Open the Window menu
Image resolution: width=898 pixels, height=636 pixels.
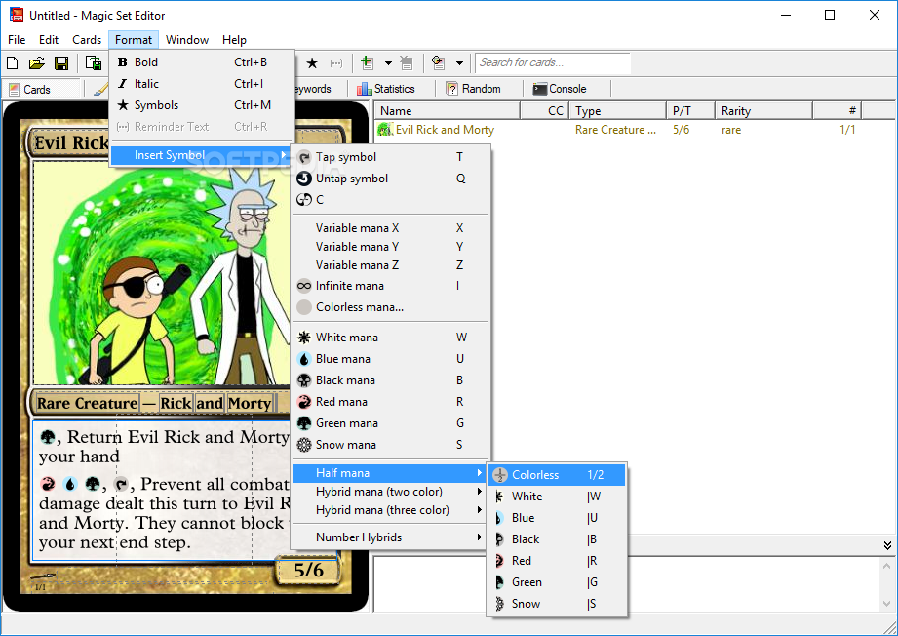tap(187, 40)
